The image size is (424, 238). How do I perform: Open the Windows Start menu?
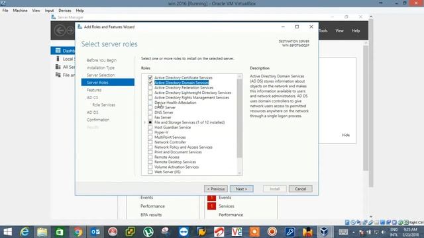pos(7,232)
